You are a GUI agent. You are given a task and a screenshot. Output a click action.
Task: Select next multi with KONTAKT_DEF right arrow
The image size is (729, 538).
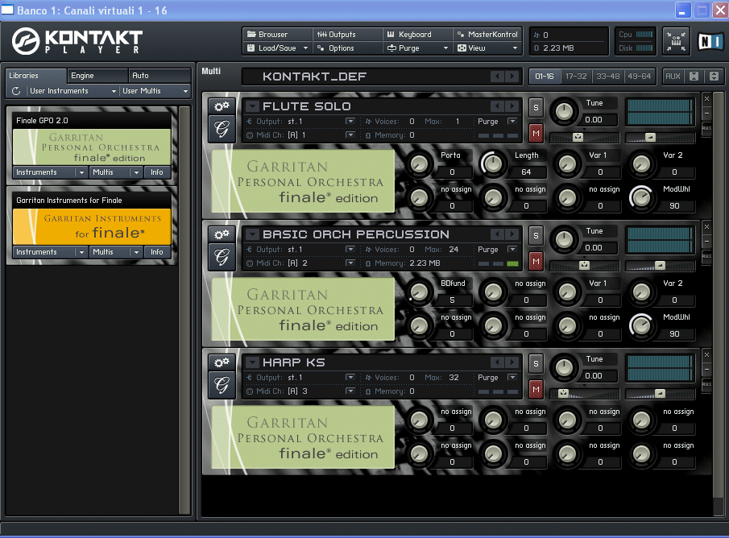(512, 77)
